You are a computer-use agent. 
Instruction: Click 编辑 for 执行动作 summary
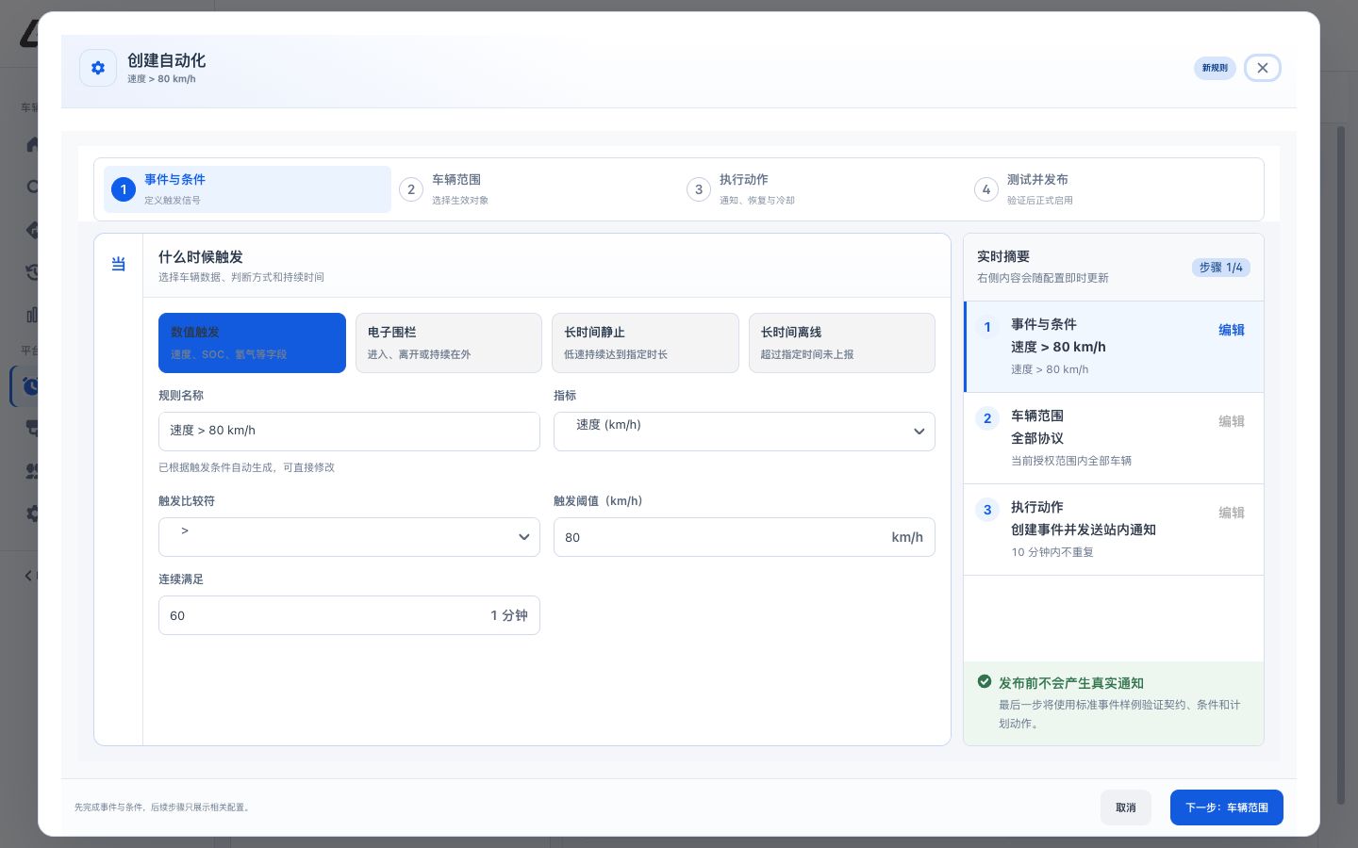pyautogui.click(x=1232, y=513)
